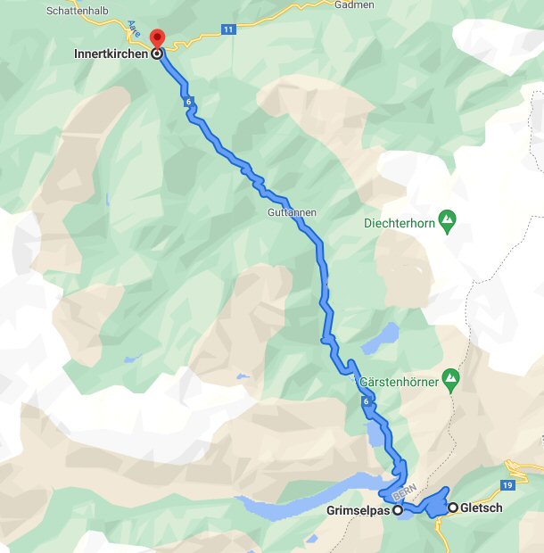Image resolution: width=544 pixels, height=553 pixels.
Task: Click the BERN canton label on route
Action: (405, 491)
